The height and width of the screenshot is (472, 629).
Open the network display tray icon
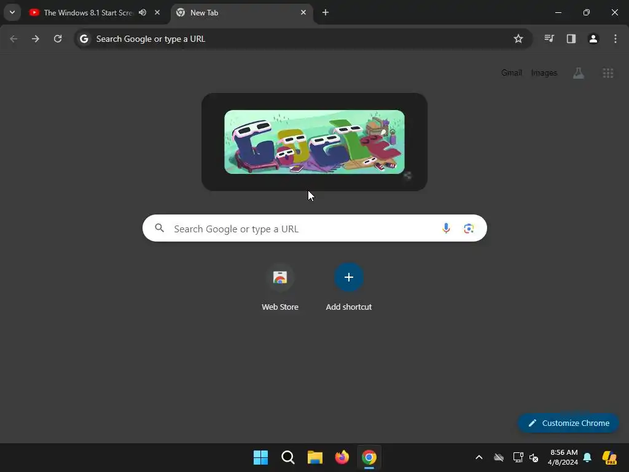518,457
